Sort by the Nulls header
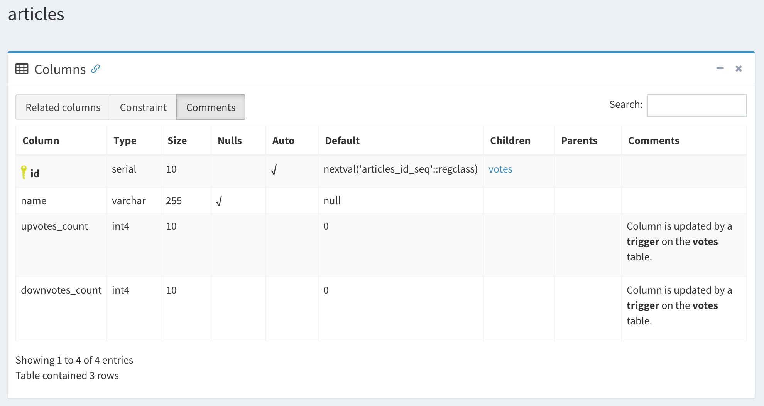Screen dimensions: 764x406 point(238,141)
